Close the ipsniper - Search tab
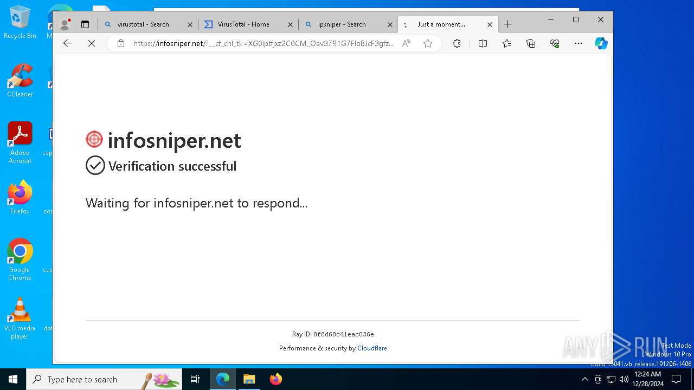The image size is (694, 390). click(x=390, y=24)
